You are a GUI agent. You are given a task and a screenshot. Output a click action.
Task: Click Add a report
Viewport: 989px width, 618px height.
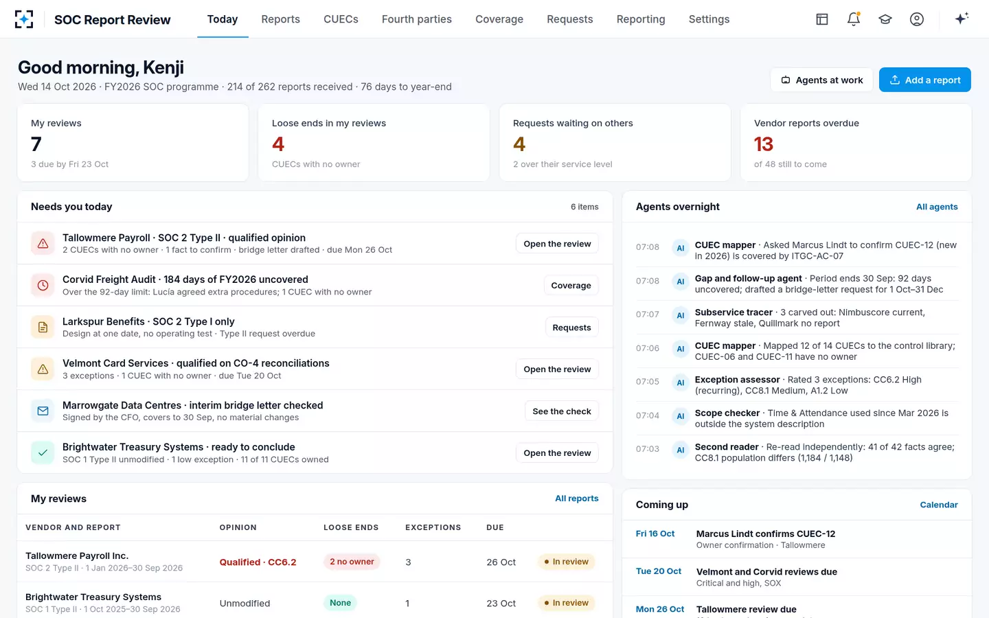click(x=925, y=80)
